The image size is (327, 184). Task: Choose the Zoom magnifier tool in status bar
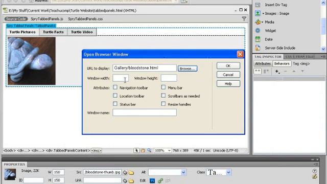tap(149, 150)
